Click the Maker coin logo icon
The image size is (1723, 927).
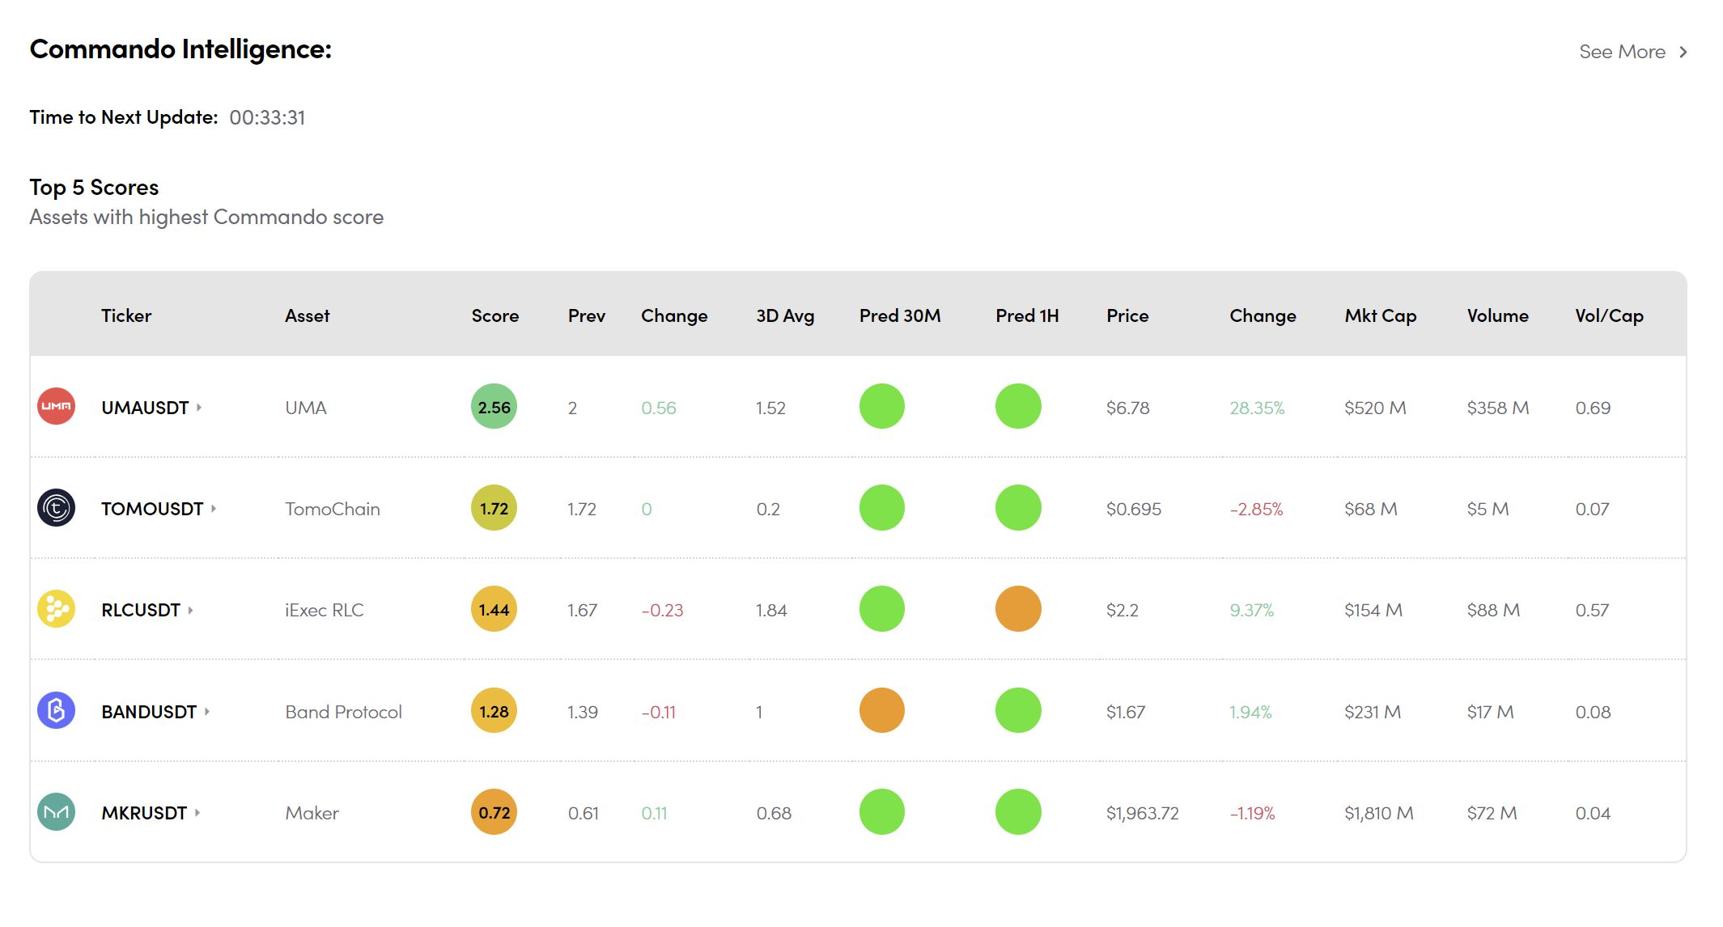click(x=56, y=812)
